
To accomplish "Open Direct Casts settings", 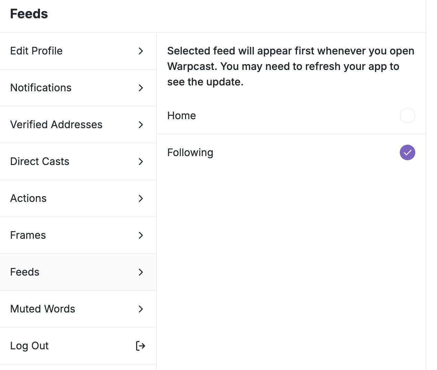I will coord(40,162).
